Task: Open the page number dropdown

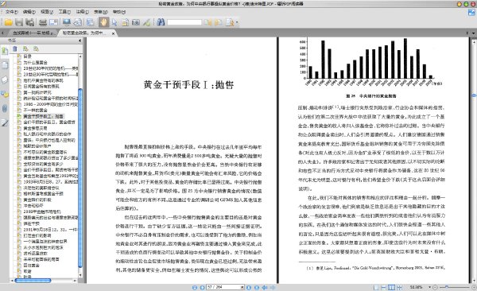Action: click(x=242, y=287)
